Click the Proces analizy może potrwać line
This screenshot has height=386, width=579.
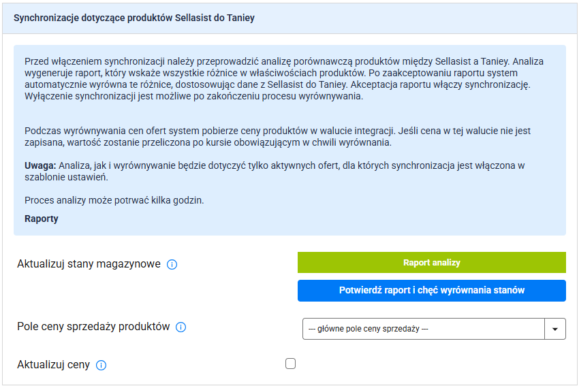click(114, 201)
